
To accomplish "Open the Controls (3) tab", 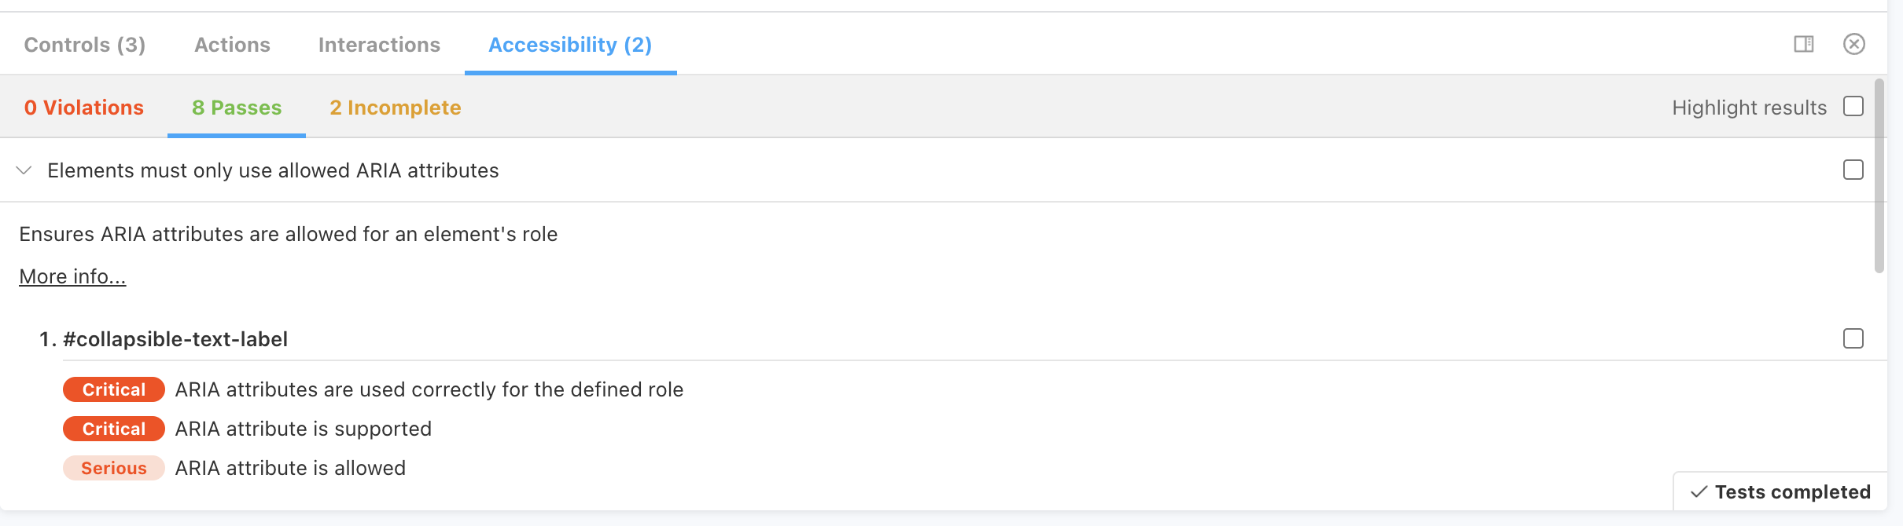I will click(x=85, y=45).
